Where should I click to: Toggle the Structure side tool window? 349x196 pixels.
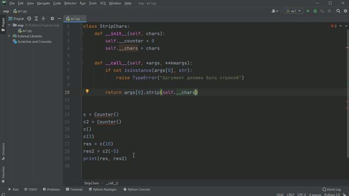(3, 151)
